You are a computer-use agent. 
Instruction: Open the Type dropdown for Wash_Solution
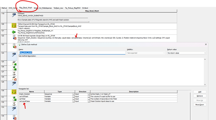[74, 94]
